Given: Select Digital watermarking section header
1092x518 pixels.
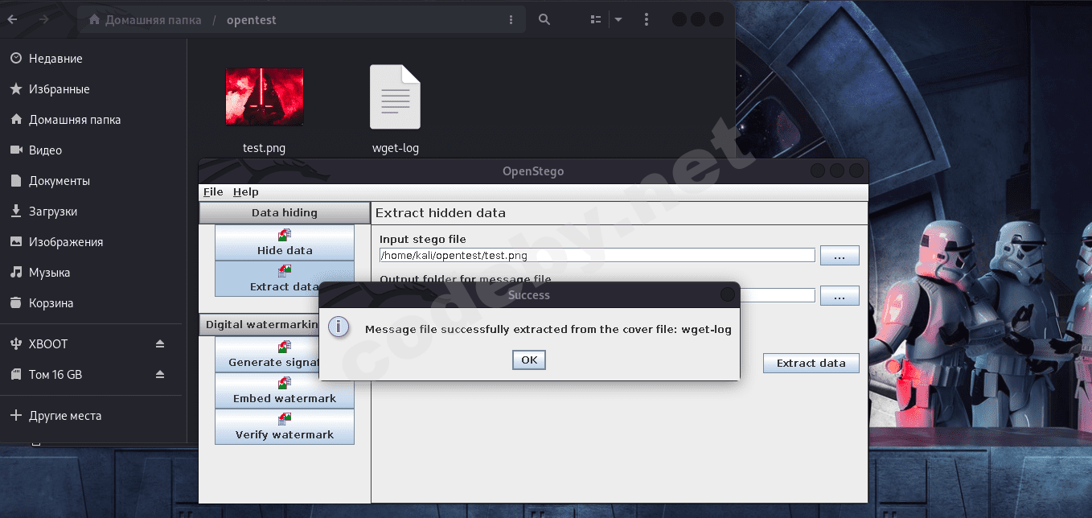Looking at the screenshot, I should (x=259, y=325).
